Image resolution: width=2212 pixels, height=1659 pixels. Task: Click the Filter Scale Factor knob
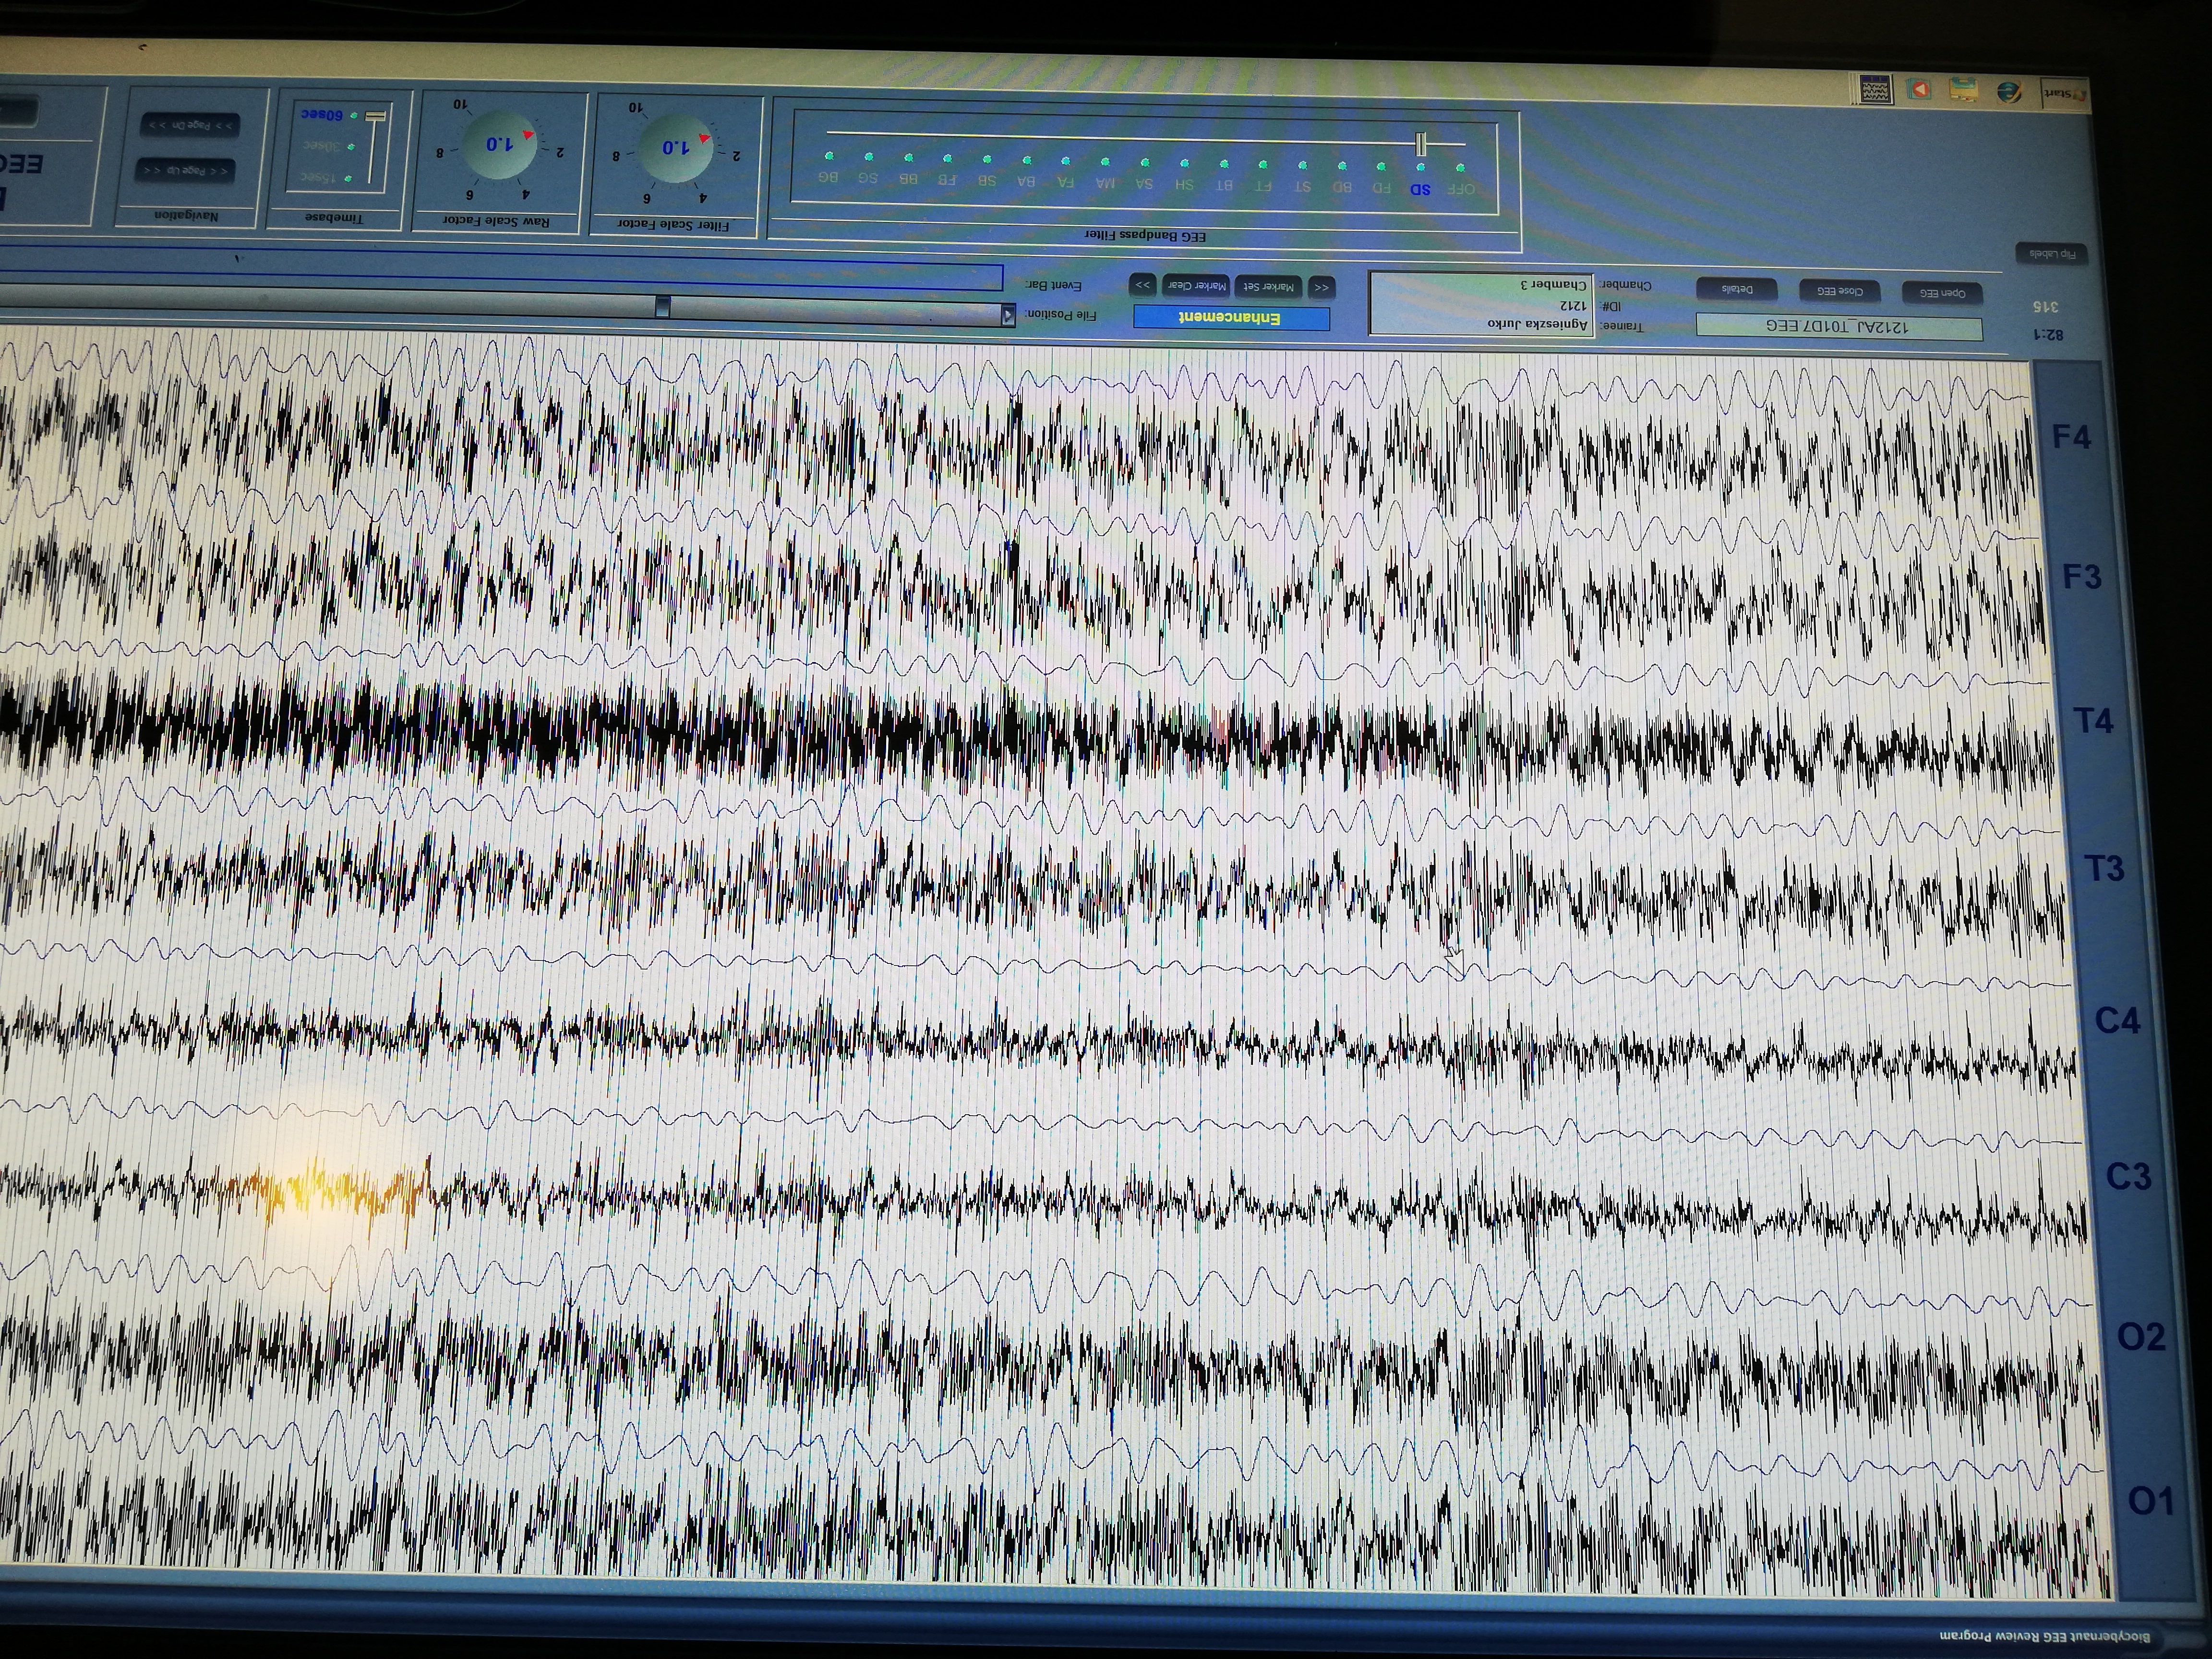coord(675,148)
